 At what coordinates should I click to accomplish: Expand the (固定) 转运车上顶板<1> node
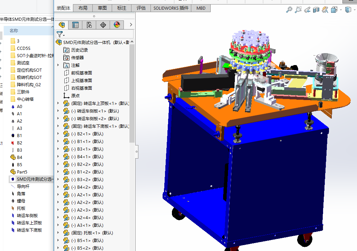pos(58,103)
